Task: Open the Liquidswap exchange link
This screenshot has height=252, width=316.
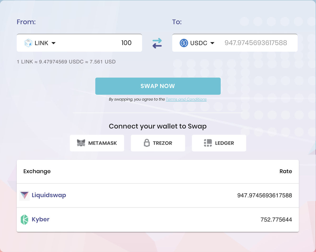Action: 49,195
